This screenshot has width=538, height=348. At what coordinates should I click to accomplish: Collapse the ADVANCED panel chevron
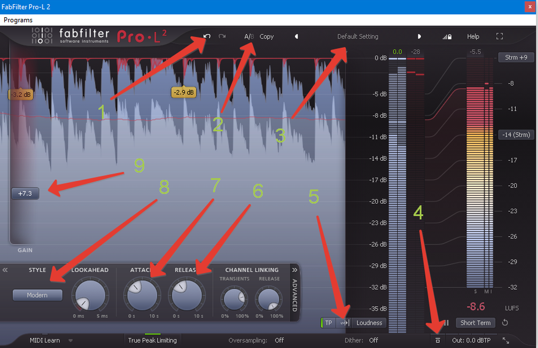pos(294,270)
